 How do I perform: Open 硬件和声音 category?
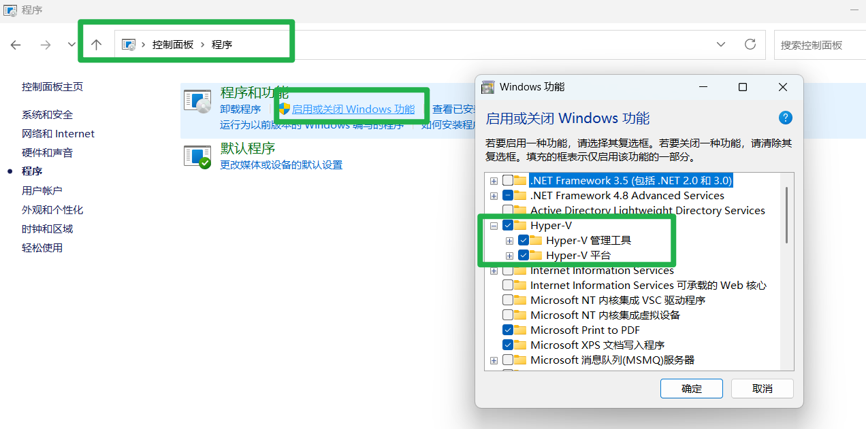point(47,153)
